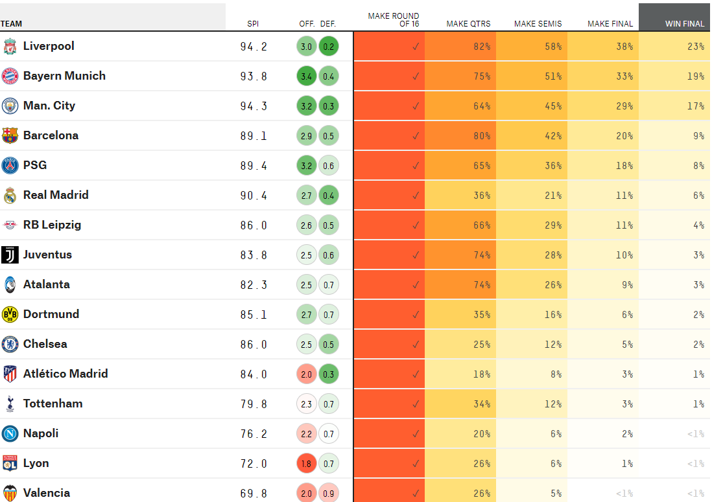Select the RB Leipzig team name
Screen dimensions: 712x502
[x=52, y=225]
